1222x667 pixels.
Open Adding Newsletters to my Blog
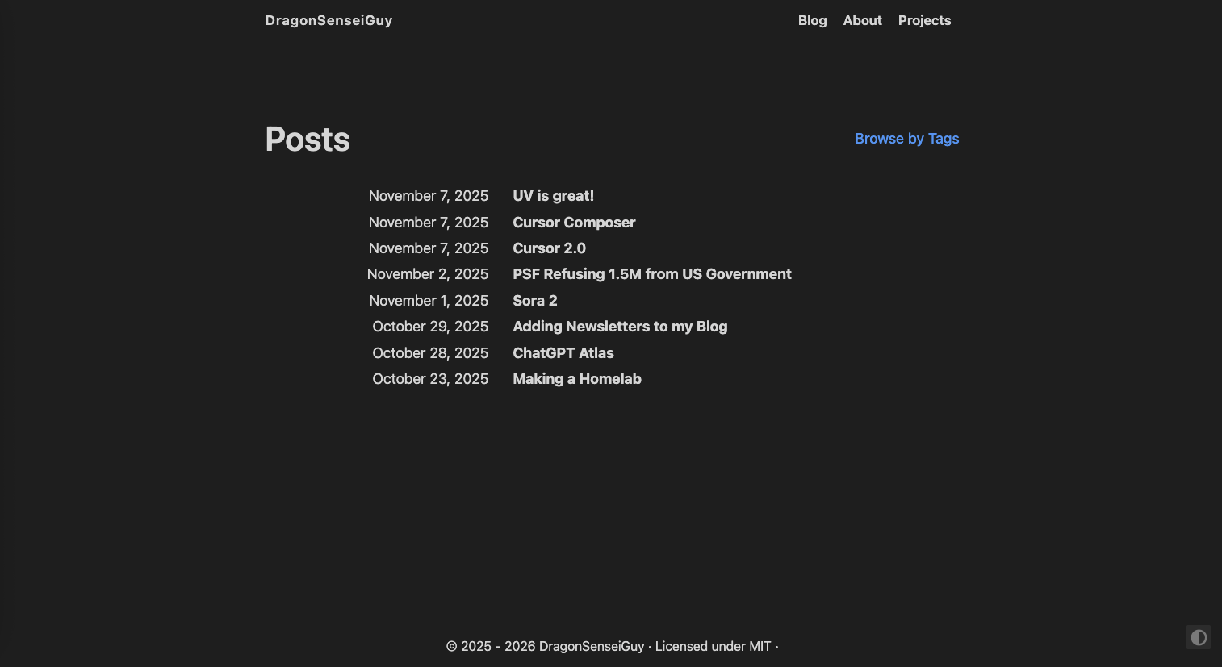click(x=620, y=327)
